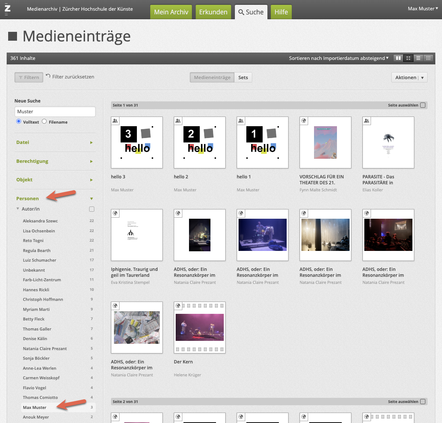Switch to the Sets tab
This screenshot has width=442, height=423.
[243, 78]
